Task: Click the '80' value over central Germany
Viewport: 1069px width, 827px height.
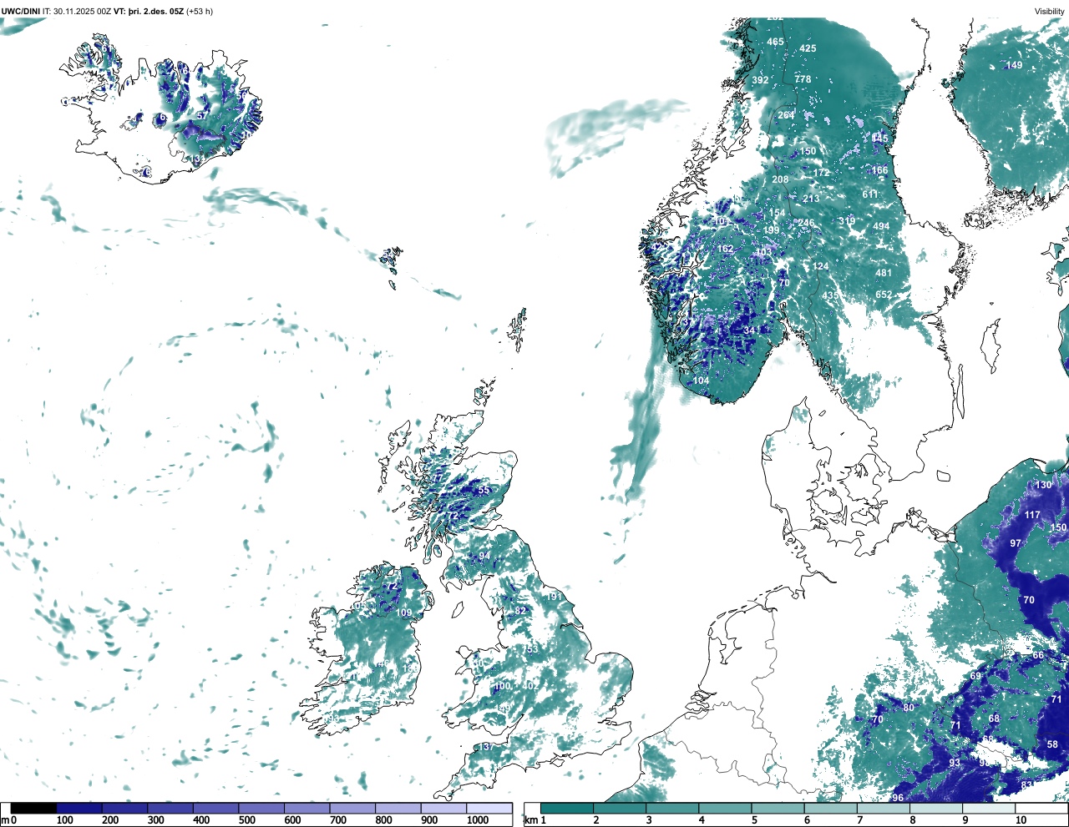Action: click(909, 708)
